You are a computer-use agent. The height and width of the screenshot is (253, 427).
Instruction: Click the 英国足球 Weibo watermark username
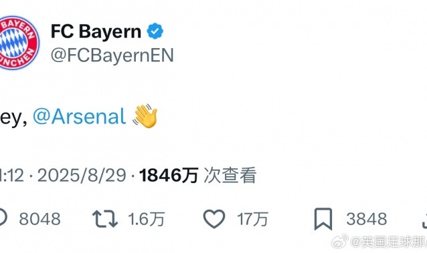(x=389, y=242)
